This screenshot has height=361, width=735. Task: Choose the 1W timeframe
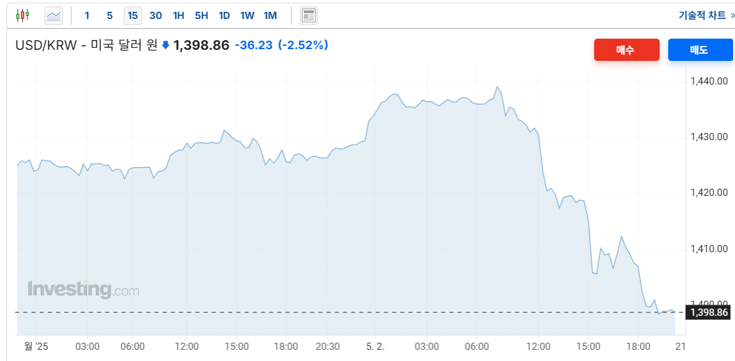coord(247,16)
